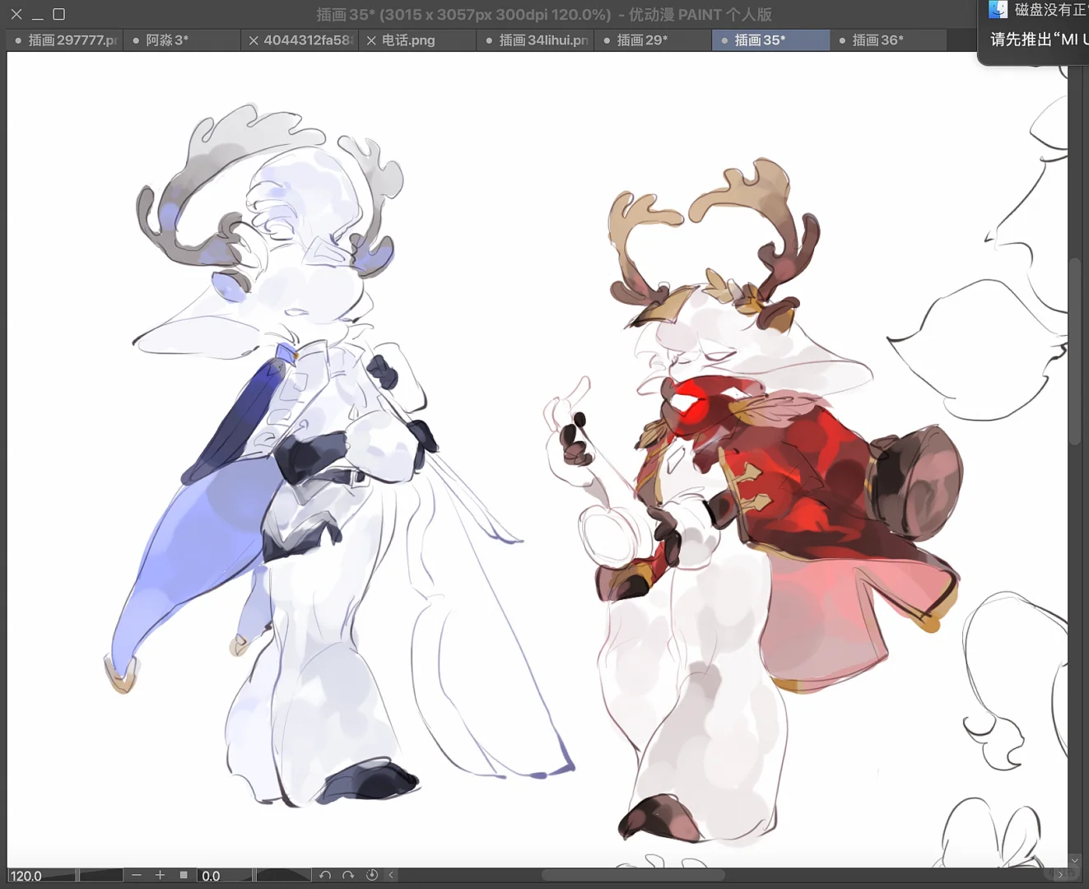1089x889 pixels.
Task: Select the 插画35* document tab
Action: click(x=771, y=40)
